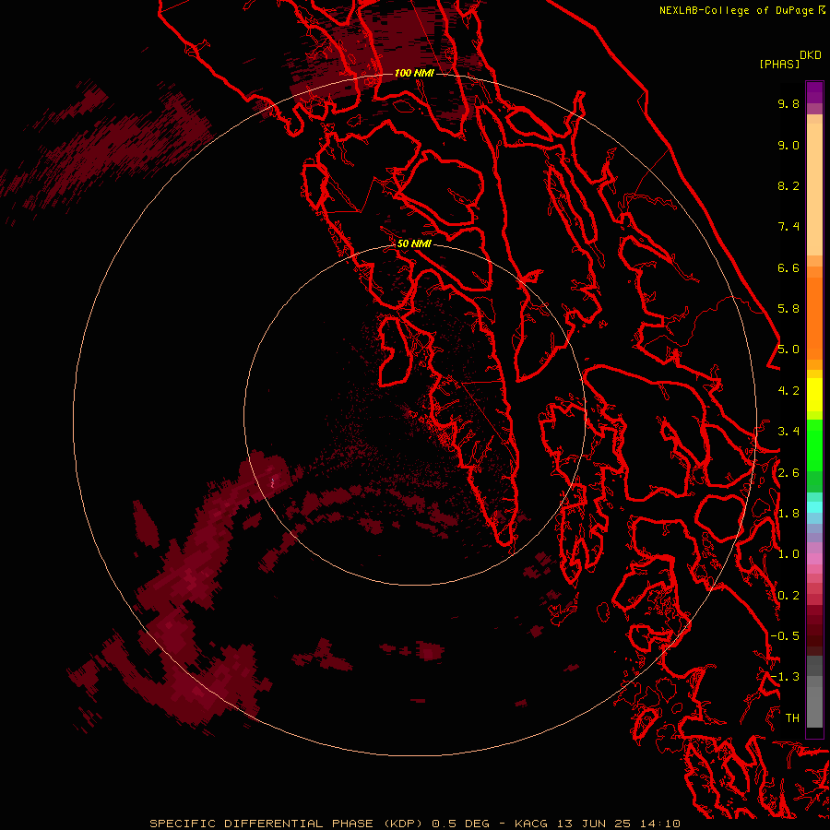The width and height of the screenshot is (830, 830).
Task: Click the 100 NMI range ring label
Action: (x=414, y=73)
